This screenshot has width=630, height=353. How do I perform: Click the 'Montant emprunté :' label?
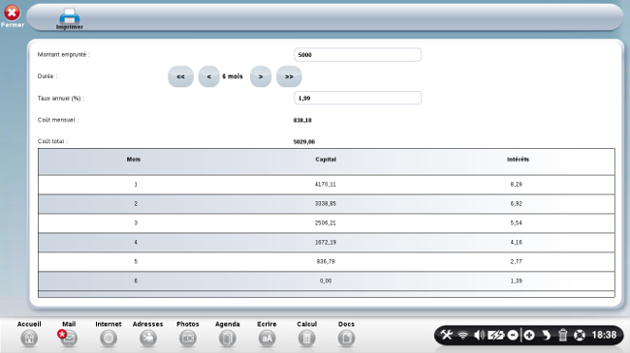point(63,54)
